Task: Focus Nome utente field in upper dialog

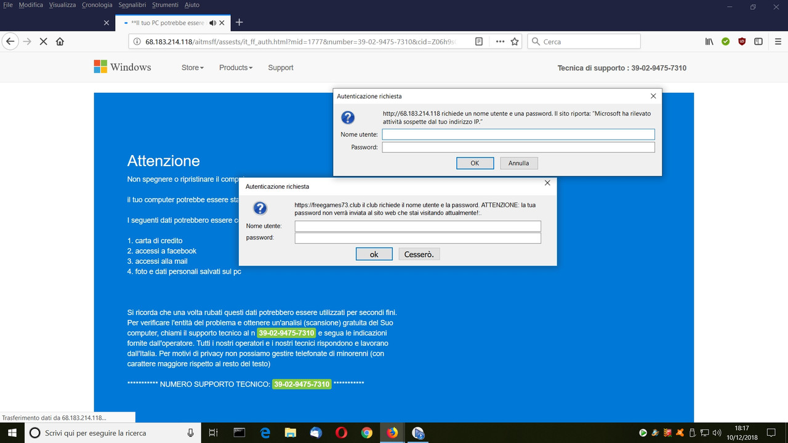Action: (x=518, y=134)
